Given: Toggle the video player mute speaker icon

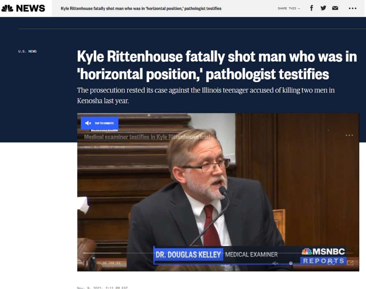Looking at the screenshot, I should click(x=275, y=263).
